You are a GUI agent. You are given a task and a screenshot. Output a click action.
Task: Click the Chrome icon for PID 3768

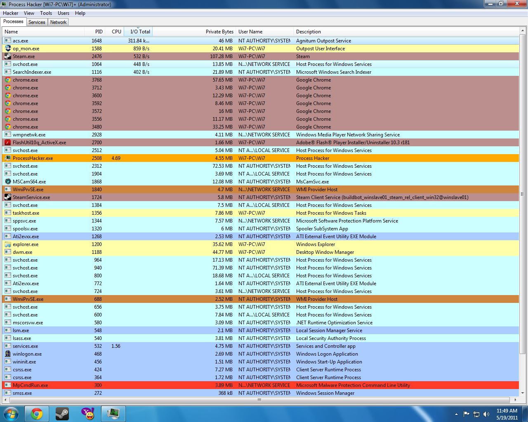pos(8,80)
